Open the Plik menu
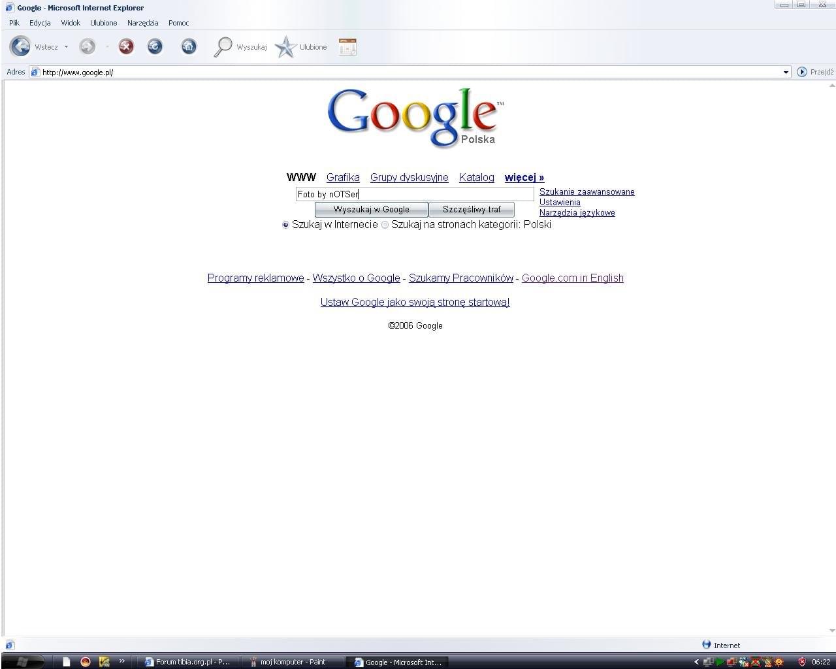This screenshot has width=836, height=669. [14, 23]
